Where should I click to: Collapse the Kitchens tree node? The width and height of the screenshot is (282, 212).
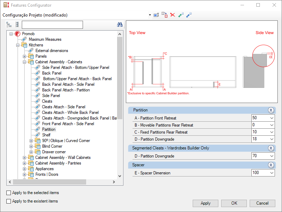point(18,45)
